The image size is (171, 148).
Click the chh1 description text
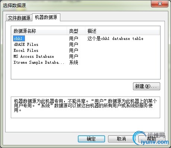[115, 38]
